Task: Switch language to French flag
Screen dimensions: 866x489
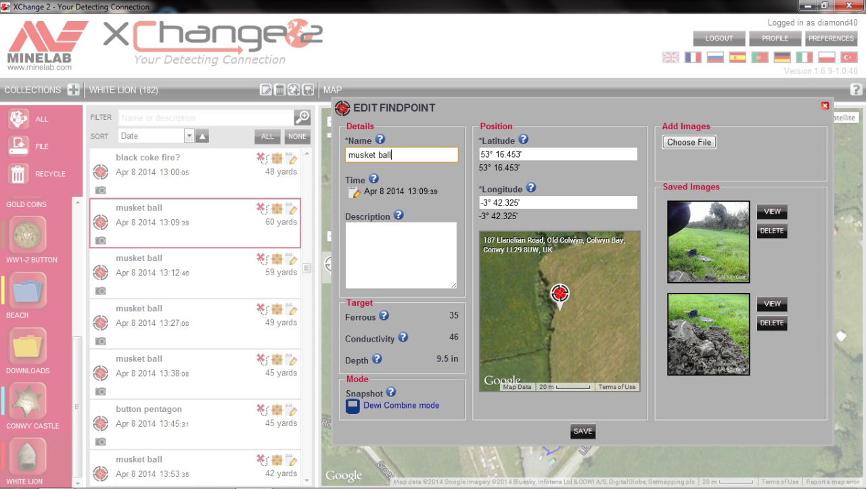Action: pos(693,57)
